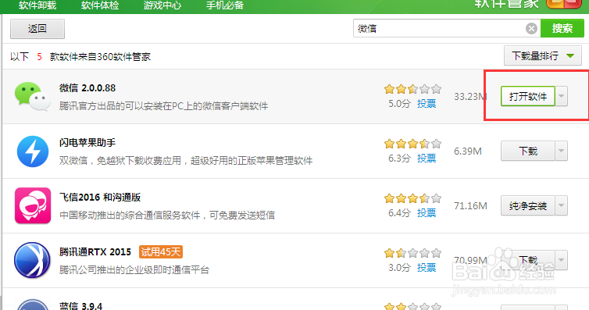Vote for 闪电苹果助手 via 投票 link
589x310 pixels.
[427, 159]
